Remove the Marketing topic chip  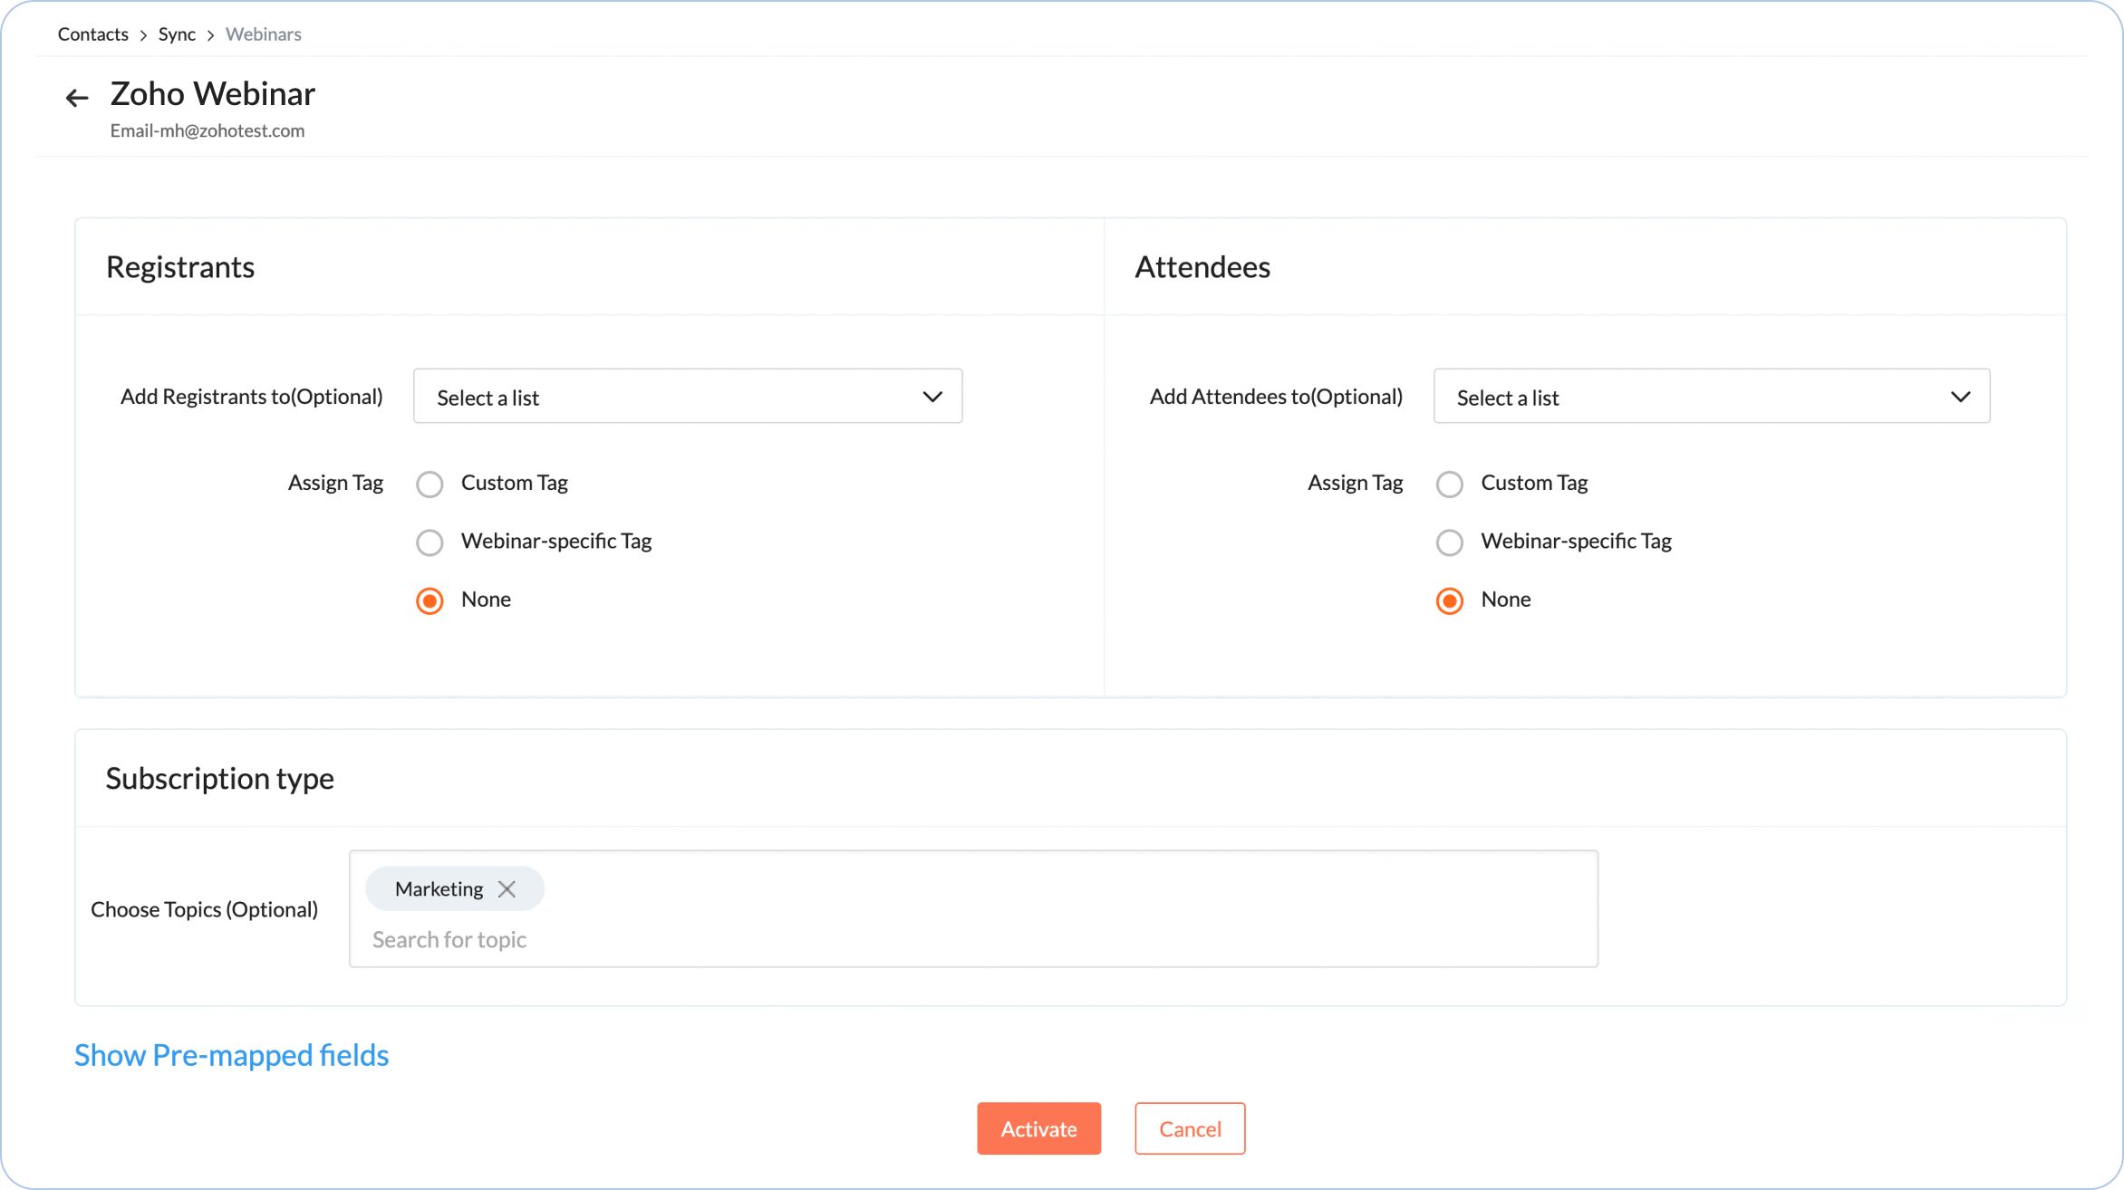507,888
